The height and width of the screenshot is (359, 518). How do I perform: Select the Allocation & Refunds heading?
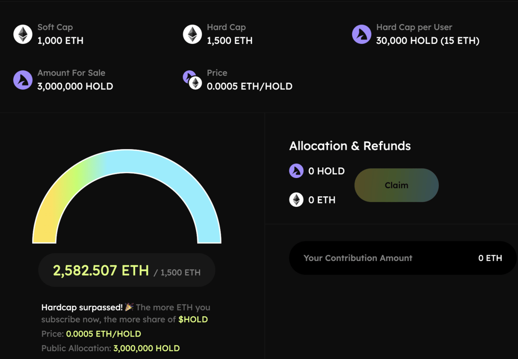click(x=350, y=146)
